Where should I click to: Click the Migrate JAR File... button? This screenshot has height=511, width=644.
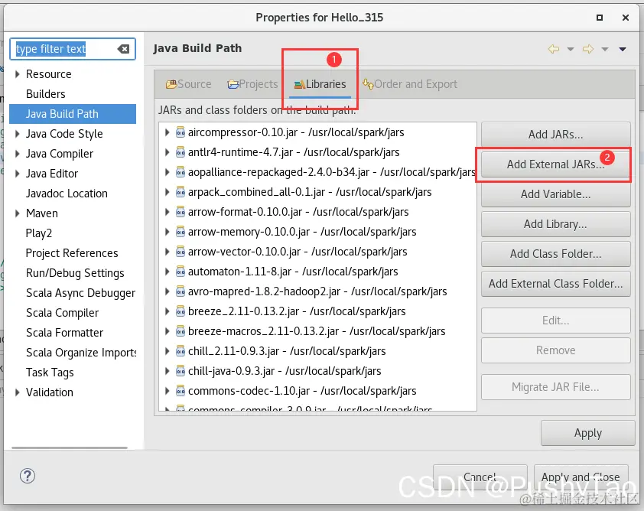(556, 387)
